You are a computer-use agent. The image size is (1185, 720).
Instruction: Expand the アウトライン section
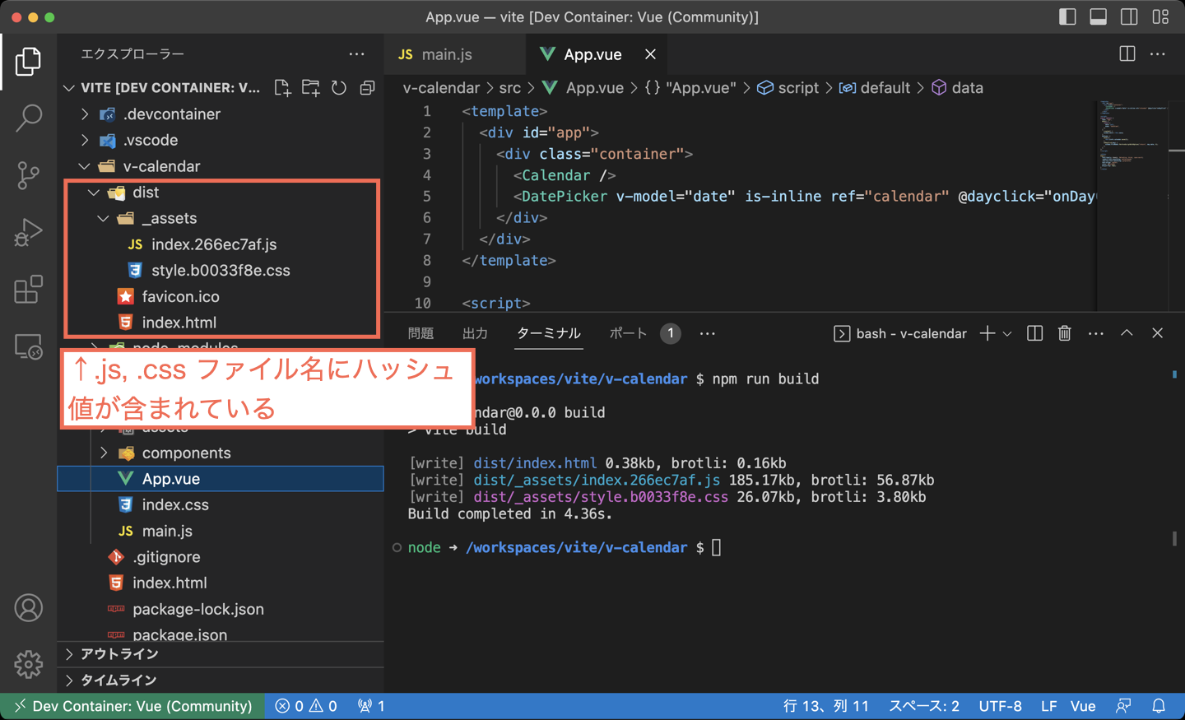(x=221, y=654)
